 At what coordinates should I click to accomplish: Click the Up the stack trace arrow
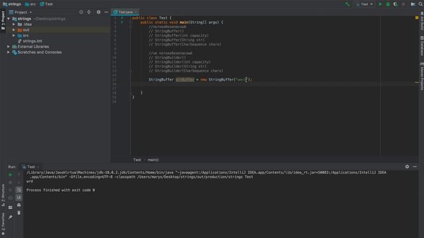pos(19,175)
